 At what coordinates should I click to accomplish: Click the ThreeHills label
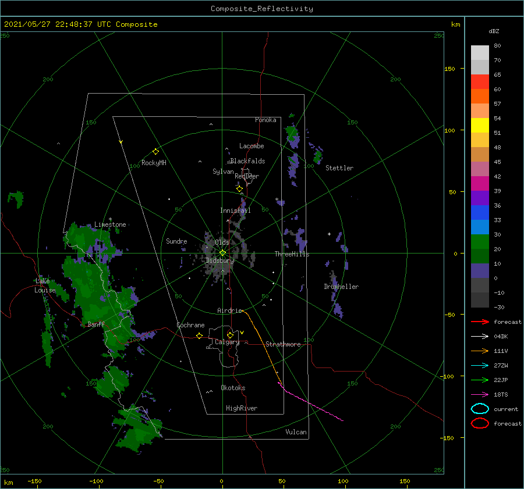coord(292,254)
